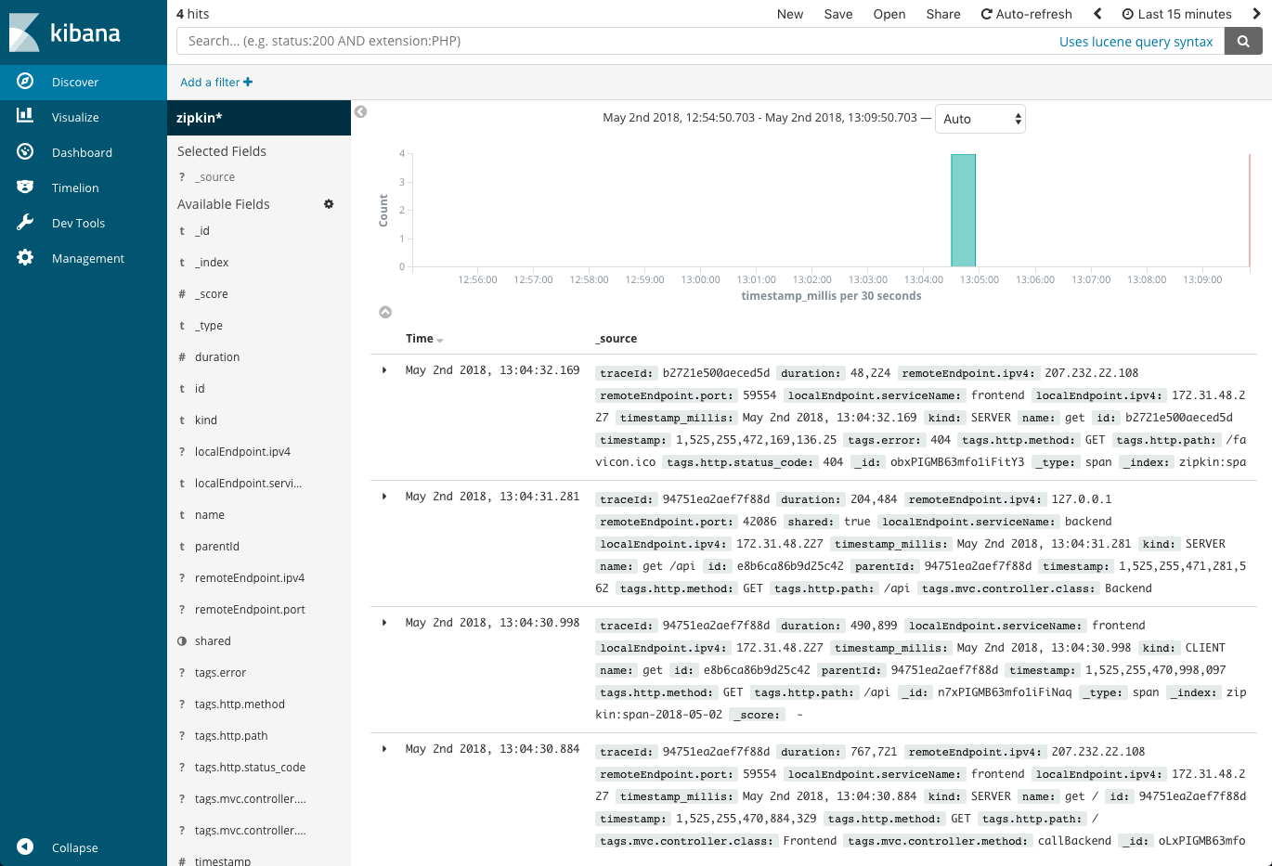Select the _source selected field
Screen dimensions: 1272x866
tap(214, 177)
